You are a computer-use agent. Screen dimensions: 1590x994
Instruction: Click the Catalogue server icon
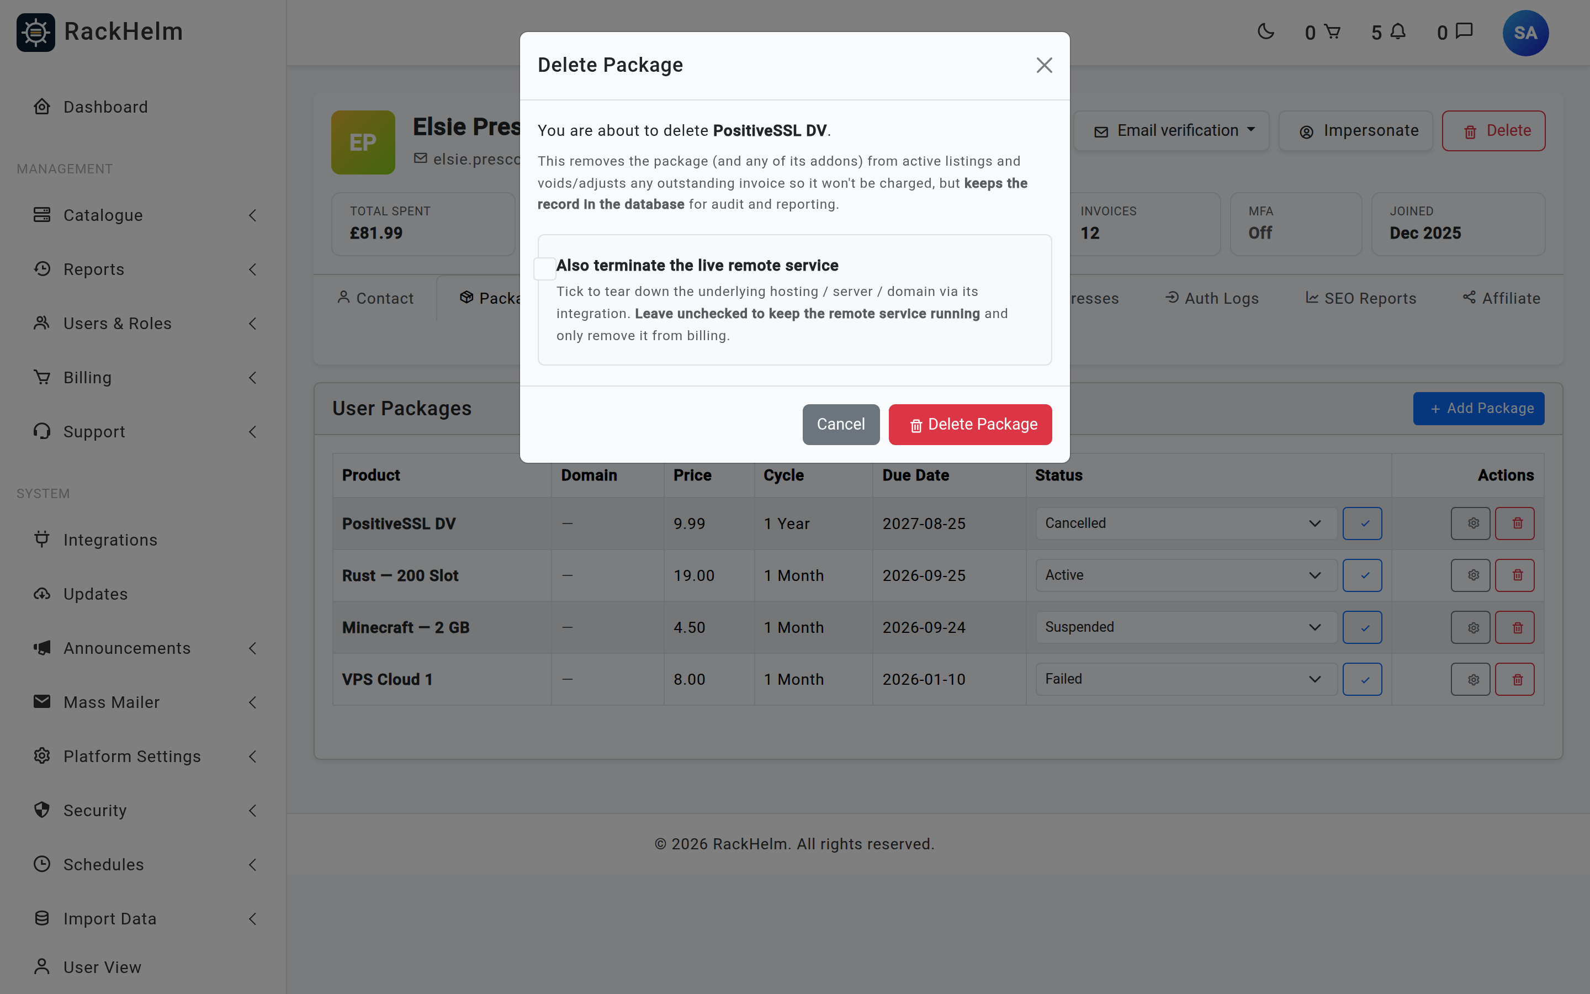pos(42,214)
